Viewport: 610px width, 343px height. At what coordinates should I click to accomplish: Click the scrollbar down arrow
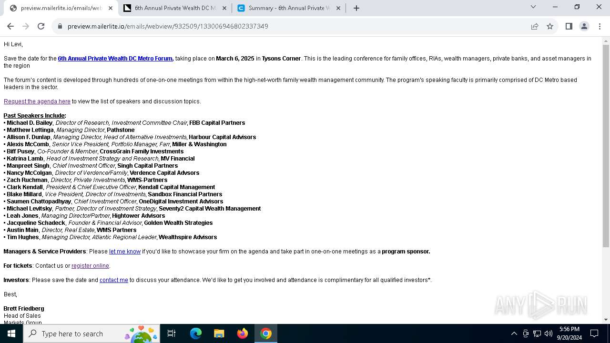coord(606,320)
